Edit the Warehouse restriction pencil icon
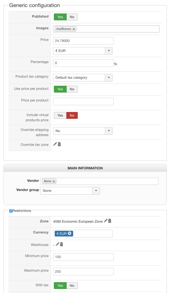This screenshot has width=170, height=293. point(57,244)
